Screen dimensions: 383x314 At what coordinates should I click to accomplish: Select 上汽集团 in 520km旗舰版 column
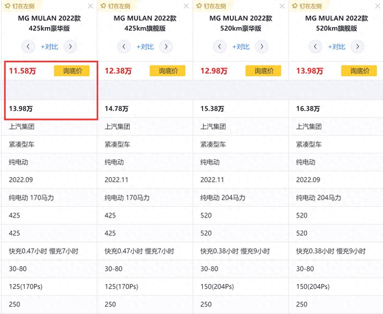coord(309,126)
